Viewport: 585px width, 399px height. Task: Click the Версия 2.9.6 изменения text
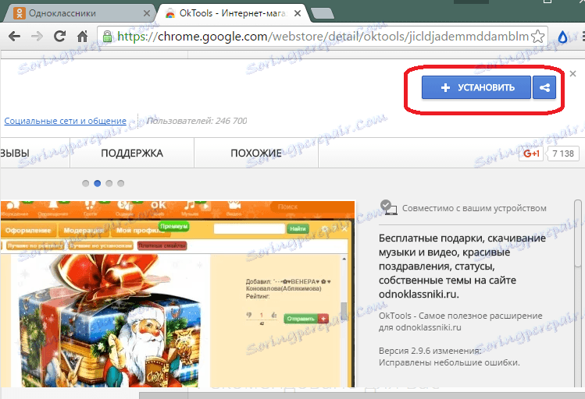point(430,351)
